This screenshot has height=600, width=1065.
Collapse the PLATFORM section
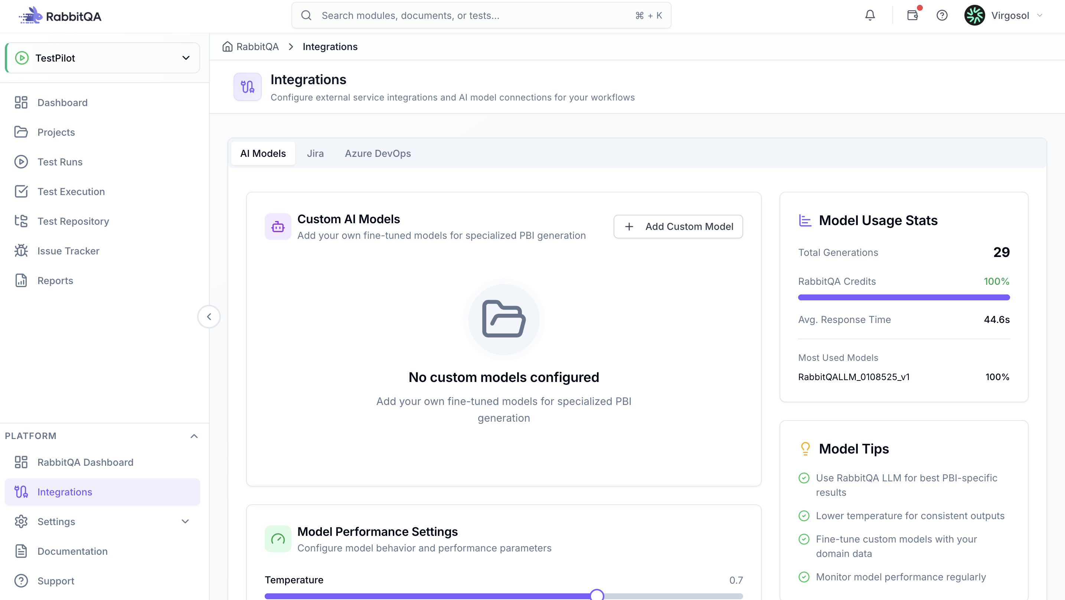pos(194,436)
